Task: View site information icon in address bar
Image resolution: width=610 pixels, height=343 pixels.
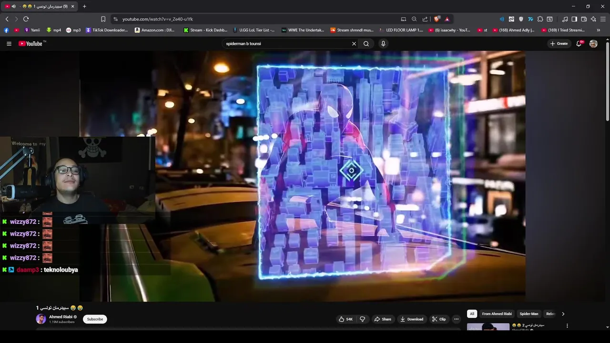Action: click(115, 19)
